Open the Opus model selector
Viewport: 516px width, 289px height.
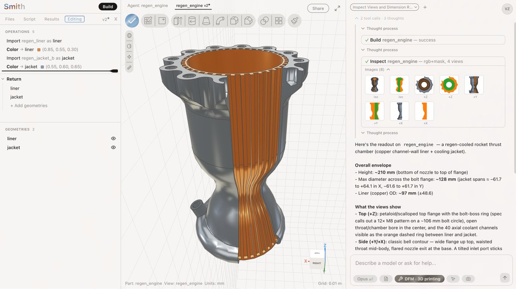(x=365, y=279)
